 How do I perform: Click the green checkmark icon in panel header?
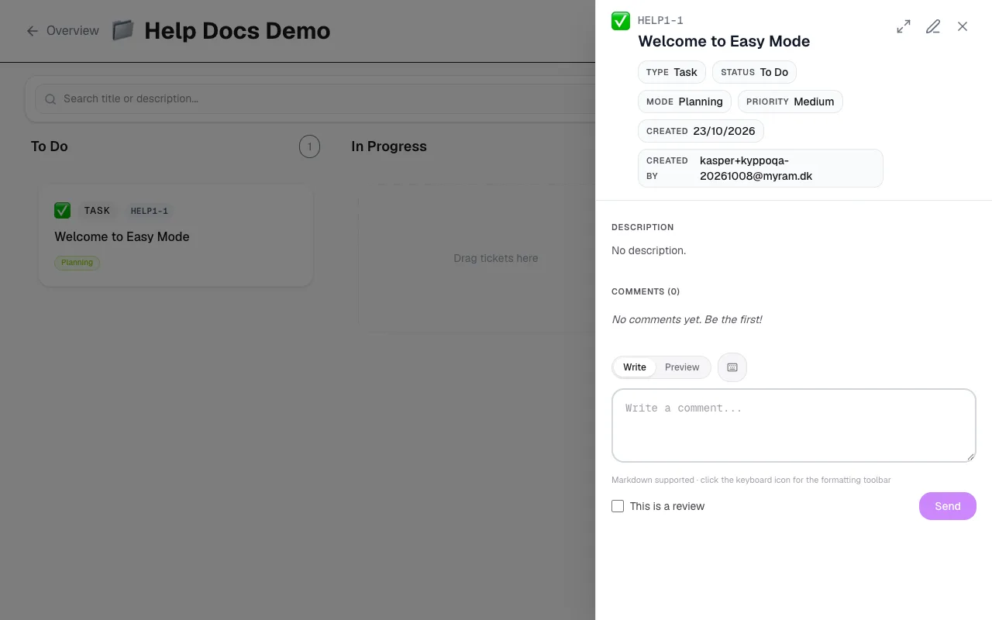point(621,21)
